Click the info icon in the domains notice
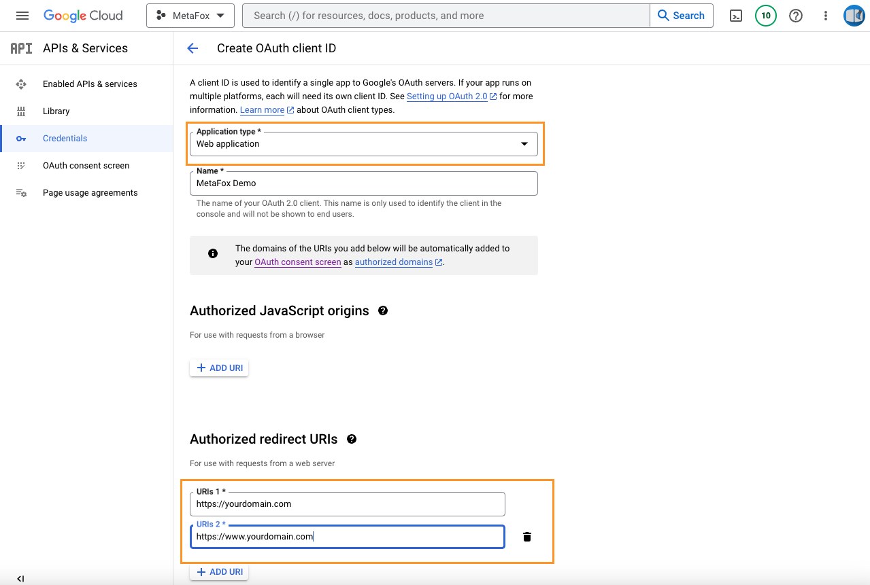The height and width of the screenshot is (585, 870). click(212, 253)
